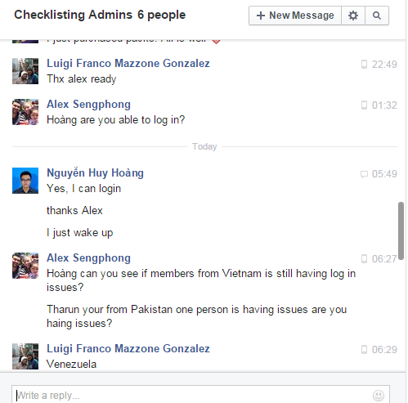Image resolution: width=408 pixels, height=403 pixels.
Task: Click the Luigi Franco Mazzone Gonzalez link above Venezuela
Action: tap(128, 348)
